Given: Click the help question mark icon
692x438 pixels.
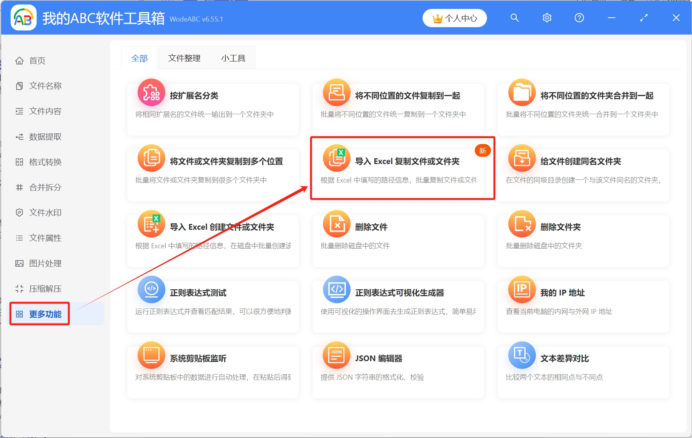Looking at the screenshot, I should (x=579, y=18).
